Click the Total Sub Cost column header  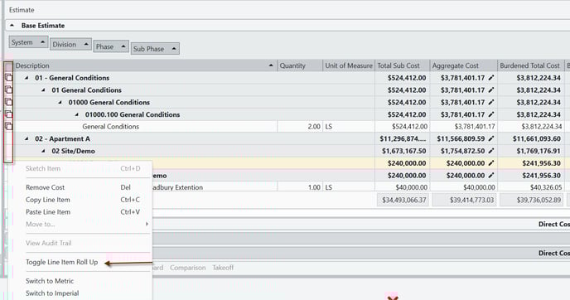coord(402,65)
